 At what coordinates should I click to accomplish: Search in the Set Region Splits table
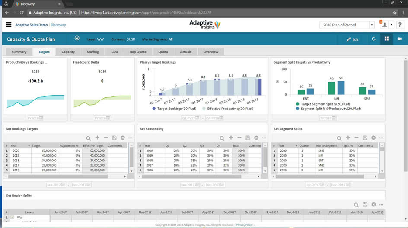356,205
